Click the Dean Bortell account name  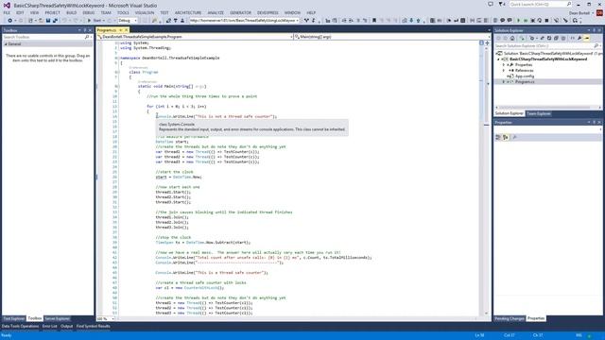(579, 13)
